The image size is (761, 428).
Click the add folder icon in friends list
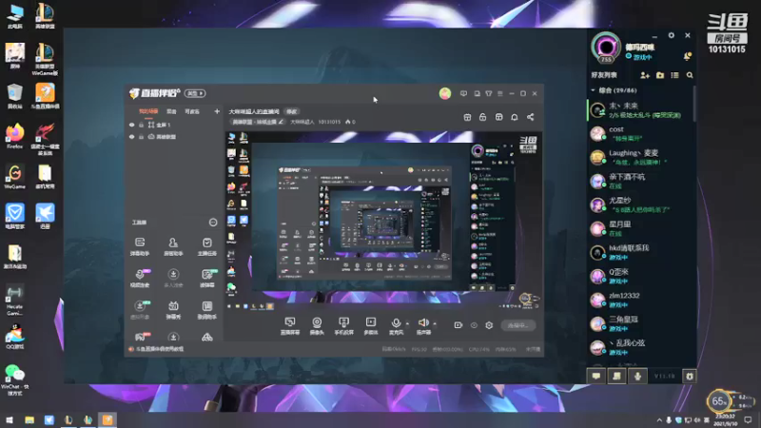click(x=660, y=75)
